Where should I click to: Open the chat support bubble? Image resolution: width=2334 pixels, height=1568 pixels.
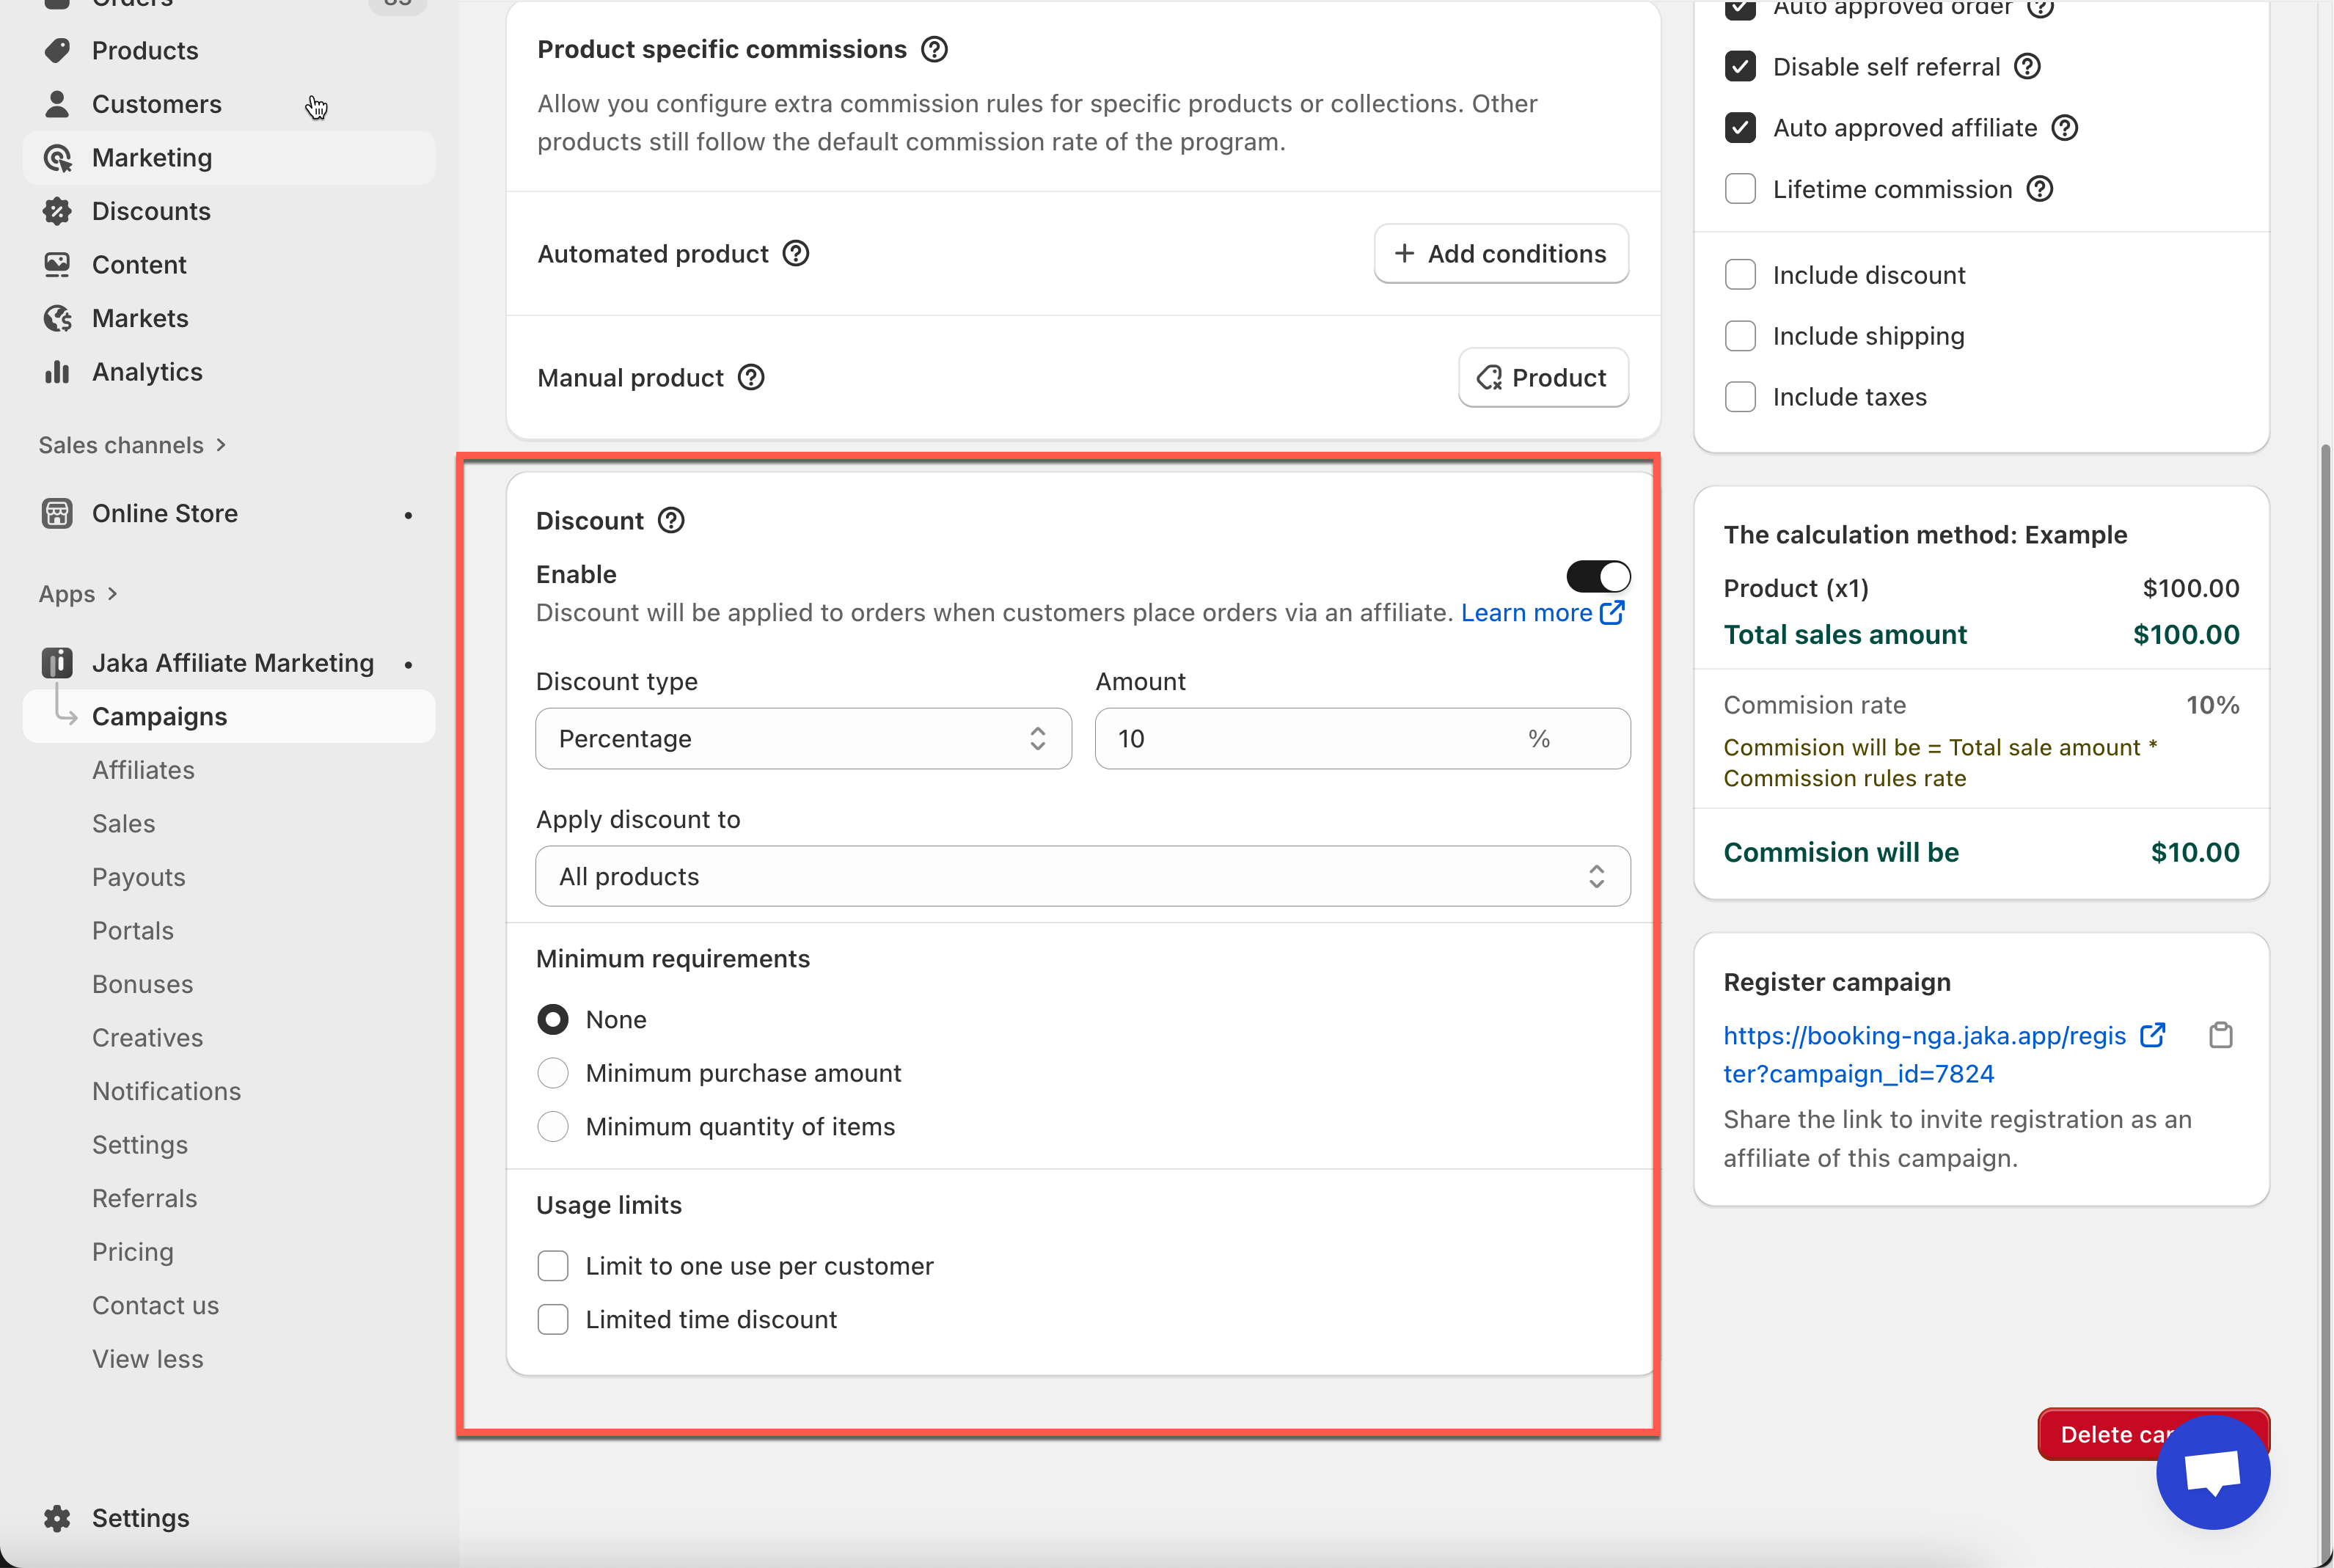[x=2212, y=1472]
